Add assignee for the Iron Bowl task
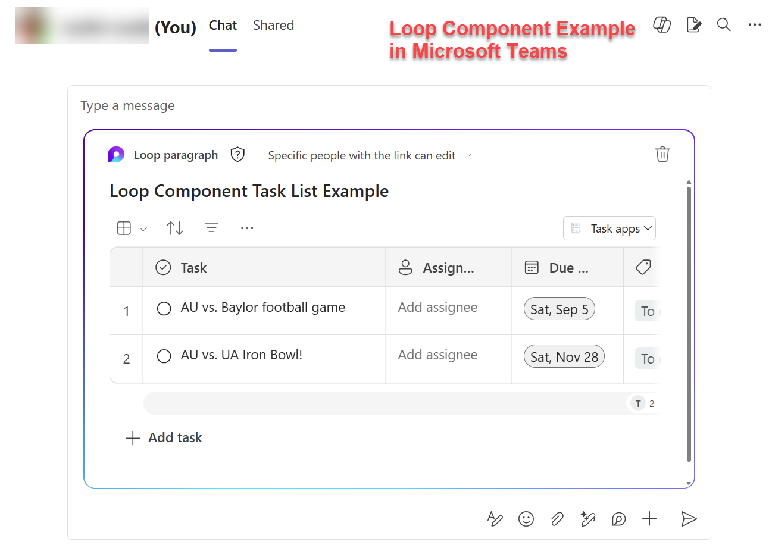This screenshot has width=772, height=551. click(437, 355)
